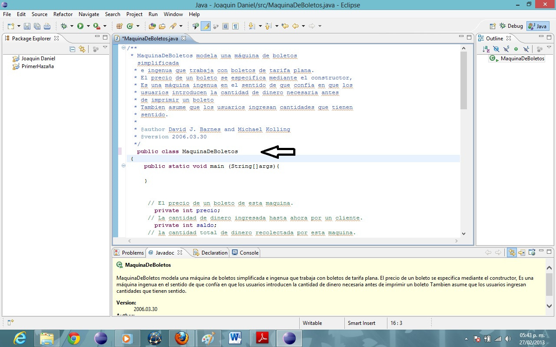Select the PrimerHazaña project
This screenshot has width=556, height=347.
tap(37, 66)
